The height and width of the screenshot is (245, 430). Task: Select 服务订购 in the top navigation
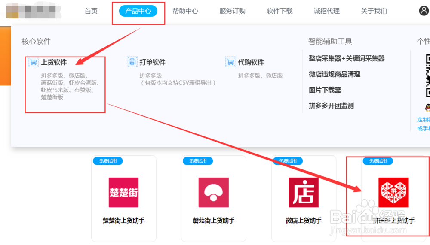[233, 11]
